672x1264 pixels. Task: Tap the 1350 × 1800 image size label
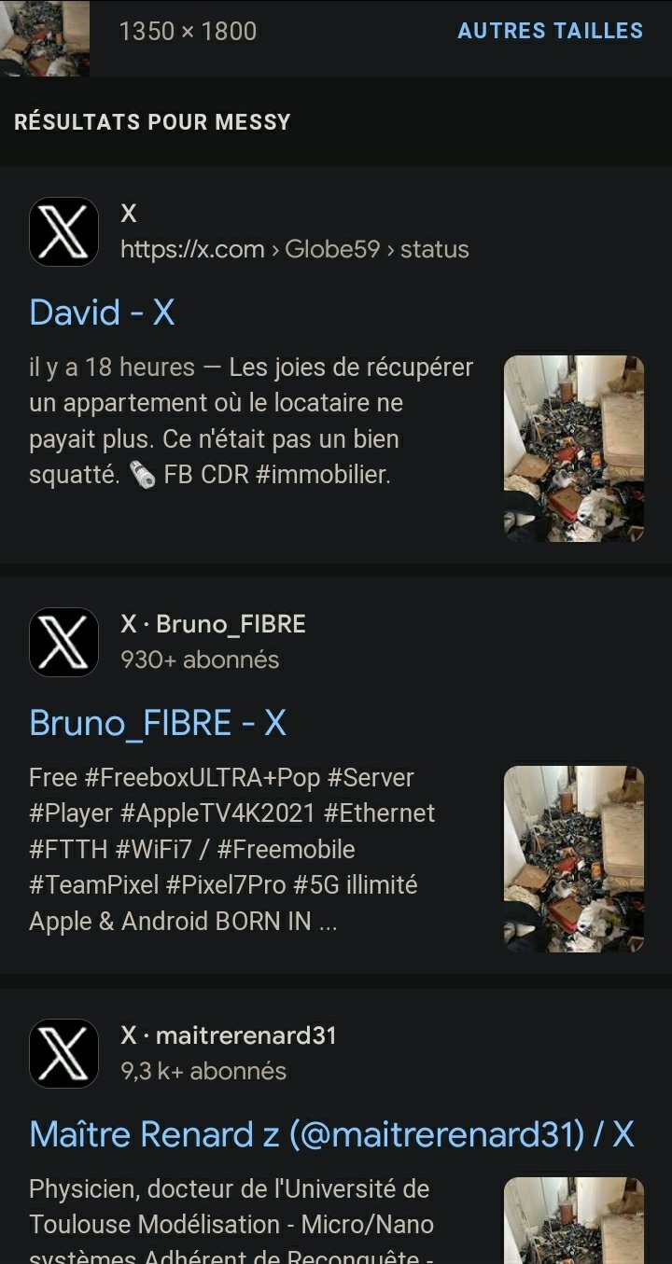click(x=188, y=31)
